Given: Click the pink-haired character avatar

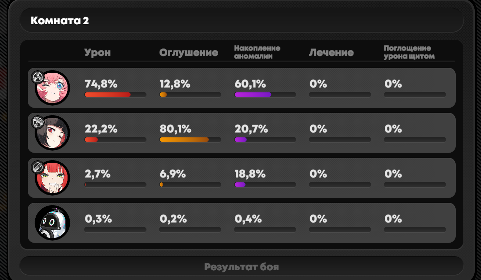Looking at the screenshot, I should (x=53, y=88).
